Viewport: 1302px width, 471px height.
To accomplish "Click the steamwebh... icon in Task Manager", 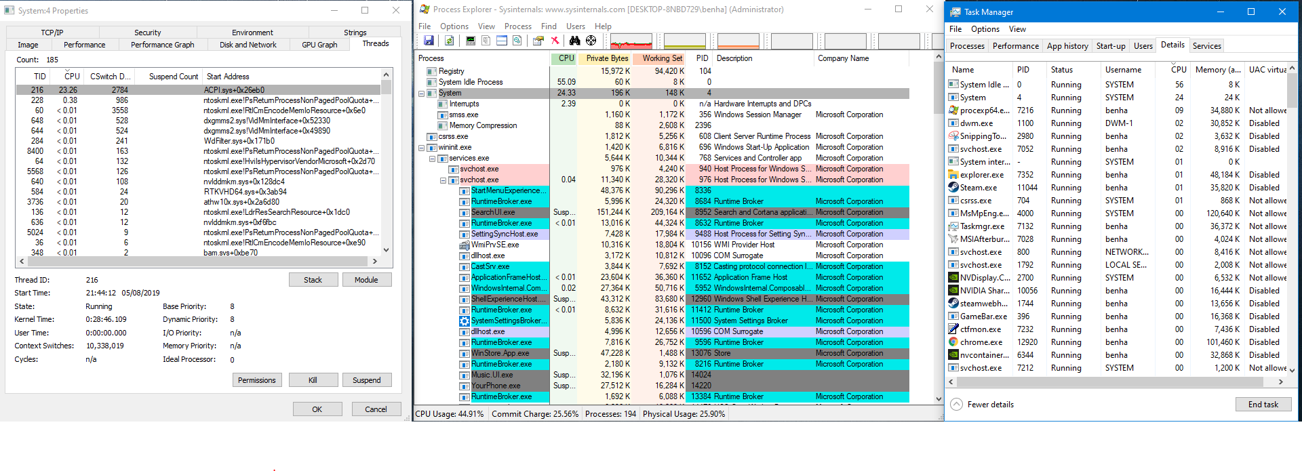I will (x=953, y=304).
